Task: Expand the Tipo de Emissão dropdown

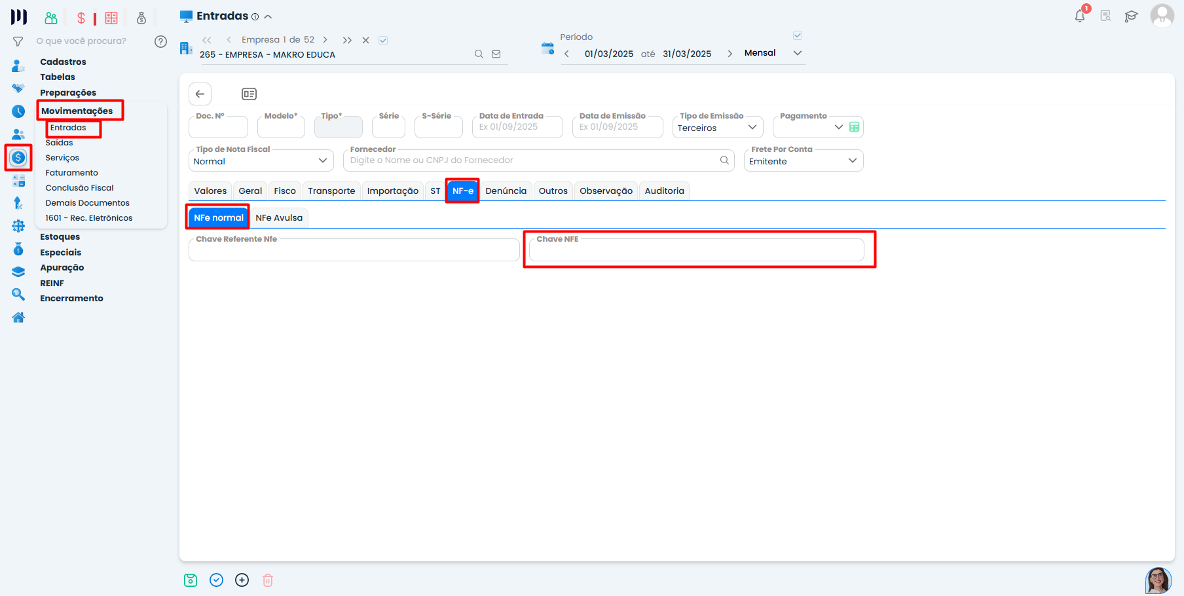Action: (752, 128)
